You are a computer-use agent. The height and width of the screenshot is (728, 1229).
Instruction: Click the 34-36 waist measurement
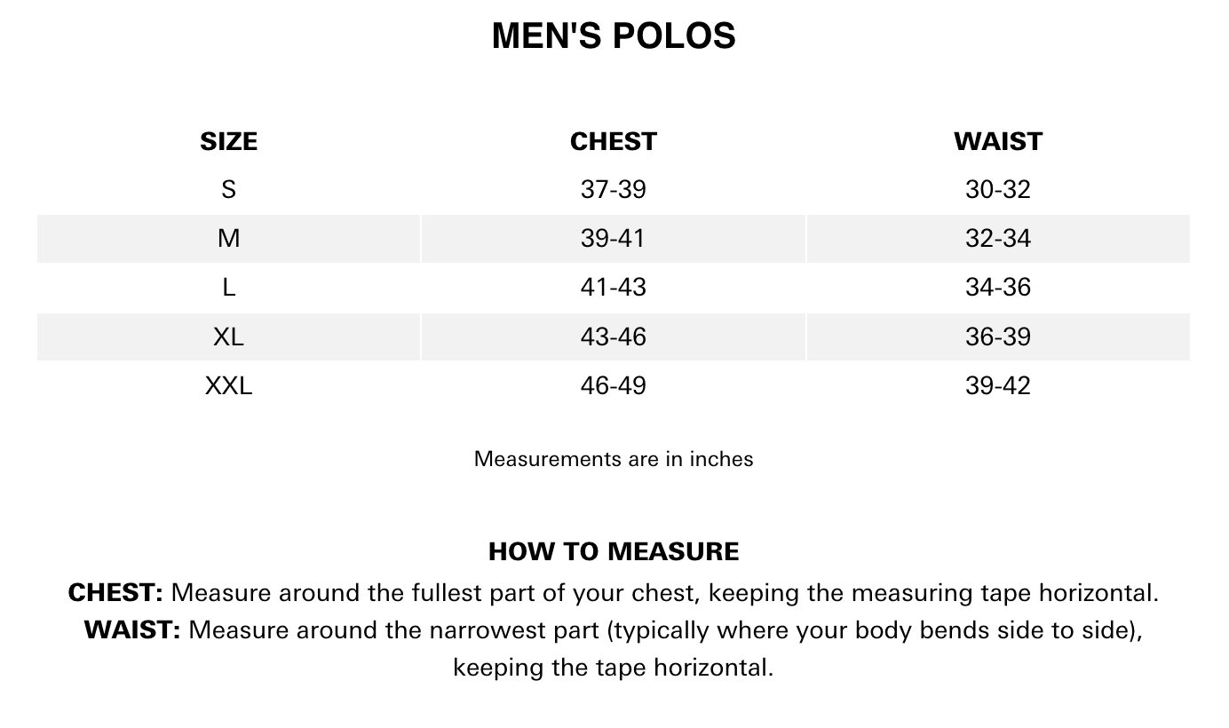pyautogui.click(x=998, y=288)
